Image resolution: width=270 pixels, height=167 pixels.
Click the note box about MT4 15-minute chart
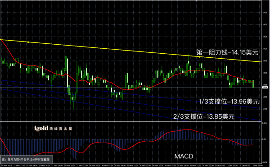point(27,159)
